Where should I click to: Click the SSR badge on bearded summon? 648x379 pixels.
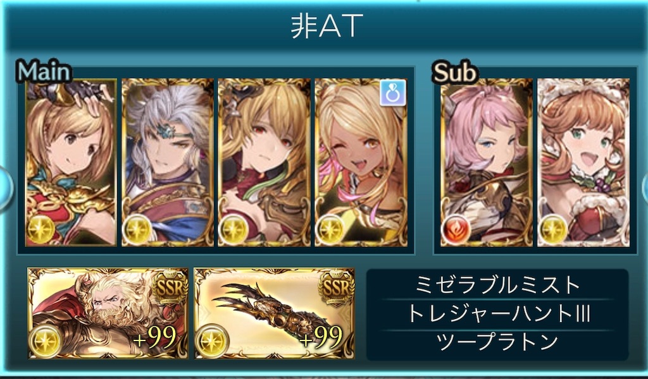click(170, 287)
